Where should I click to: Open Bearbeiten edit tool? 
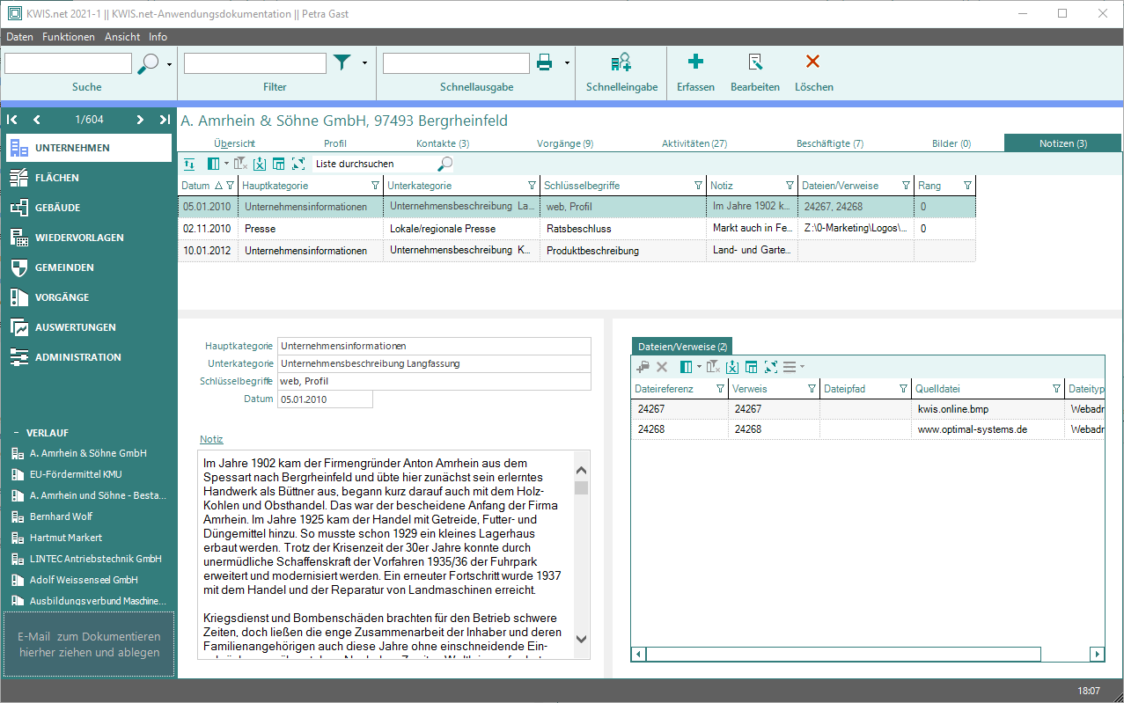point(754,62)
